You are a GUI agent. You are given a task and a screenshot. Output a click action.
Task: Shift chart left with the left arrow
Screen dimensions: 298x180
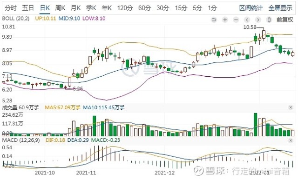247,20
